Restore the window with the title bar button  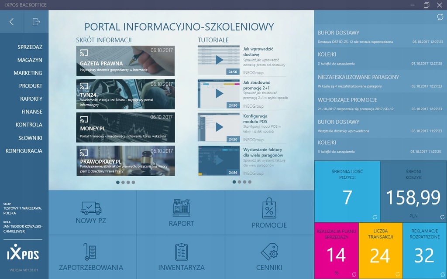coord(426,5)
